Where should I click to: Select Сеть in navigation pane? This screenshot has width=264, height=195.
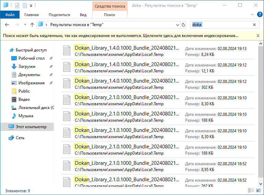[x=20, y=138]
